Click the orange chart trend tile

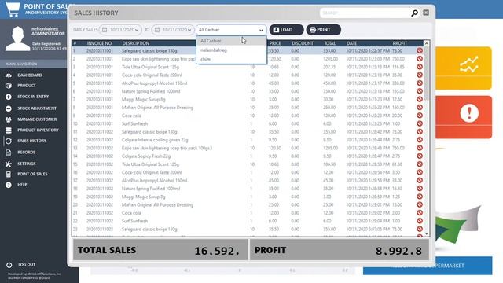[464, 68]
